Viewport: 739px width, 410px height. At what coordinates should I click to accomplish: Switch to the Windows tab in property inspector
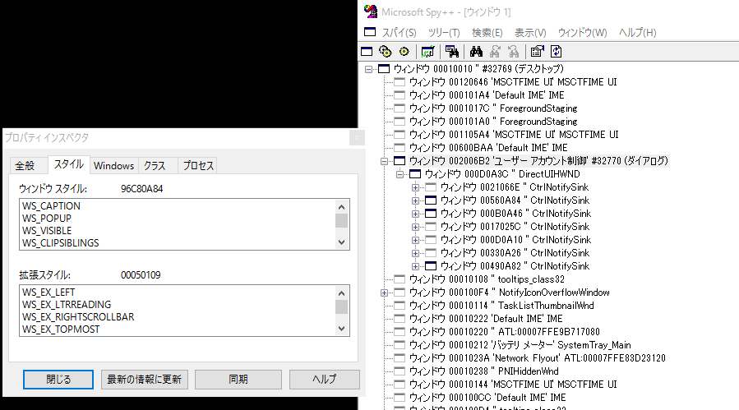coord(113,165)
